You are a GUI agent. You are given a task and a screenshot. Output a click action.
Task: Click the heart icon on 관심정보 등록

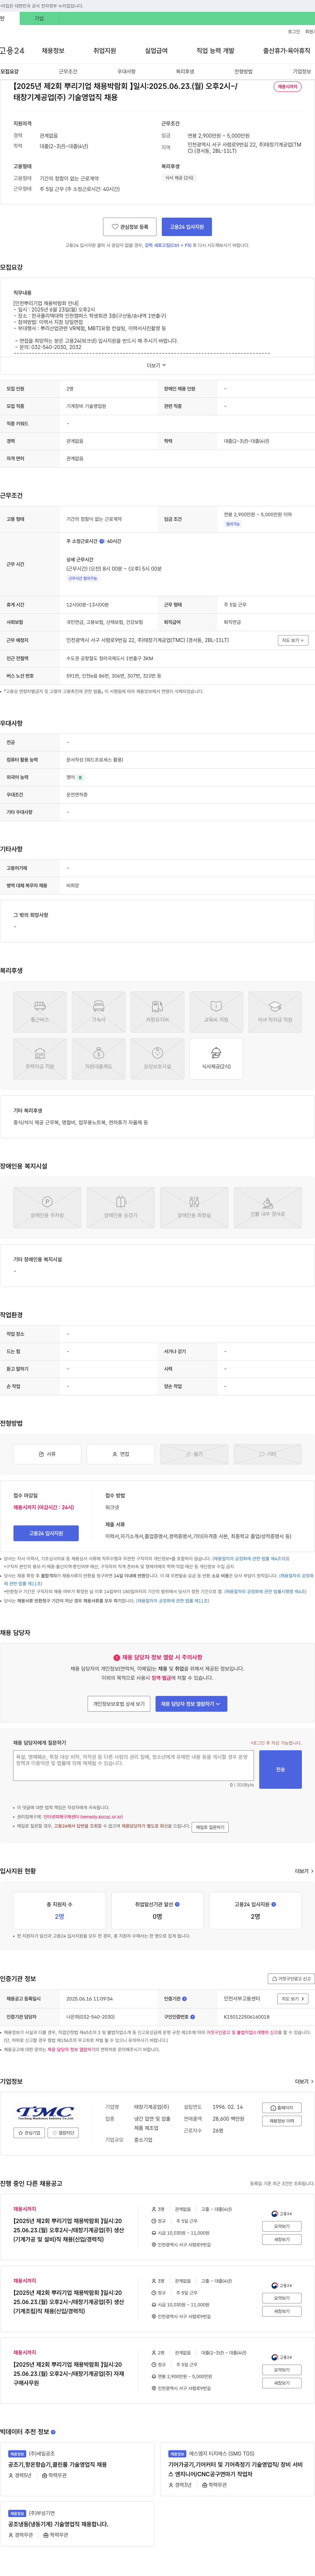pos(115,227)
